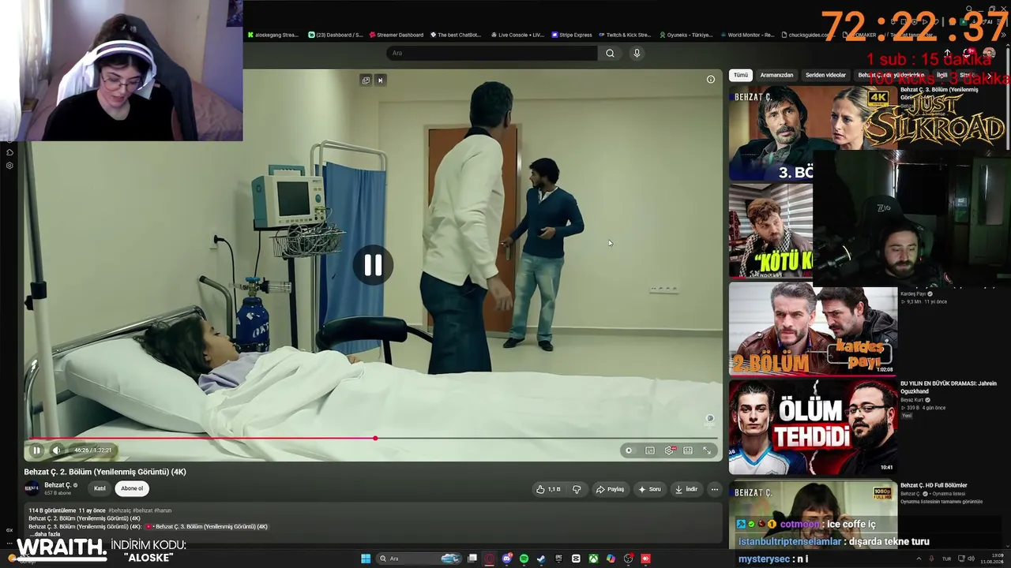Open Spotify from the taskbar

click(x=524, y=559)
